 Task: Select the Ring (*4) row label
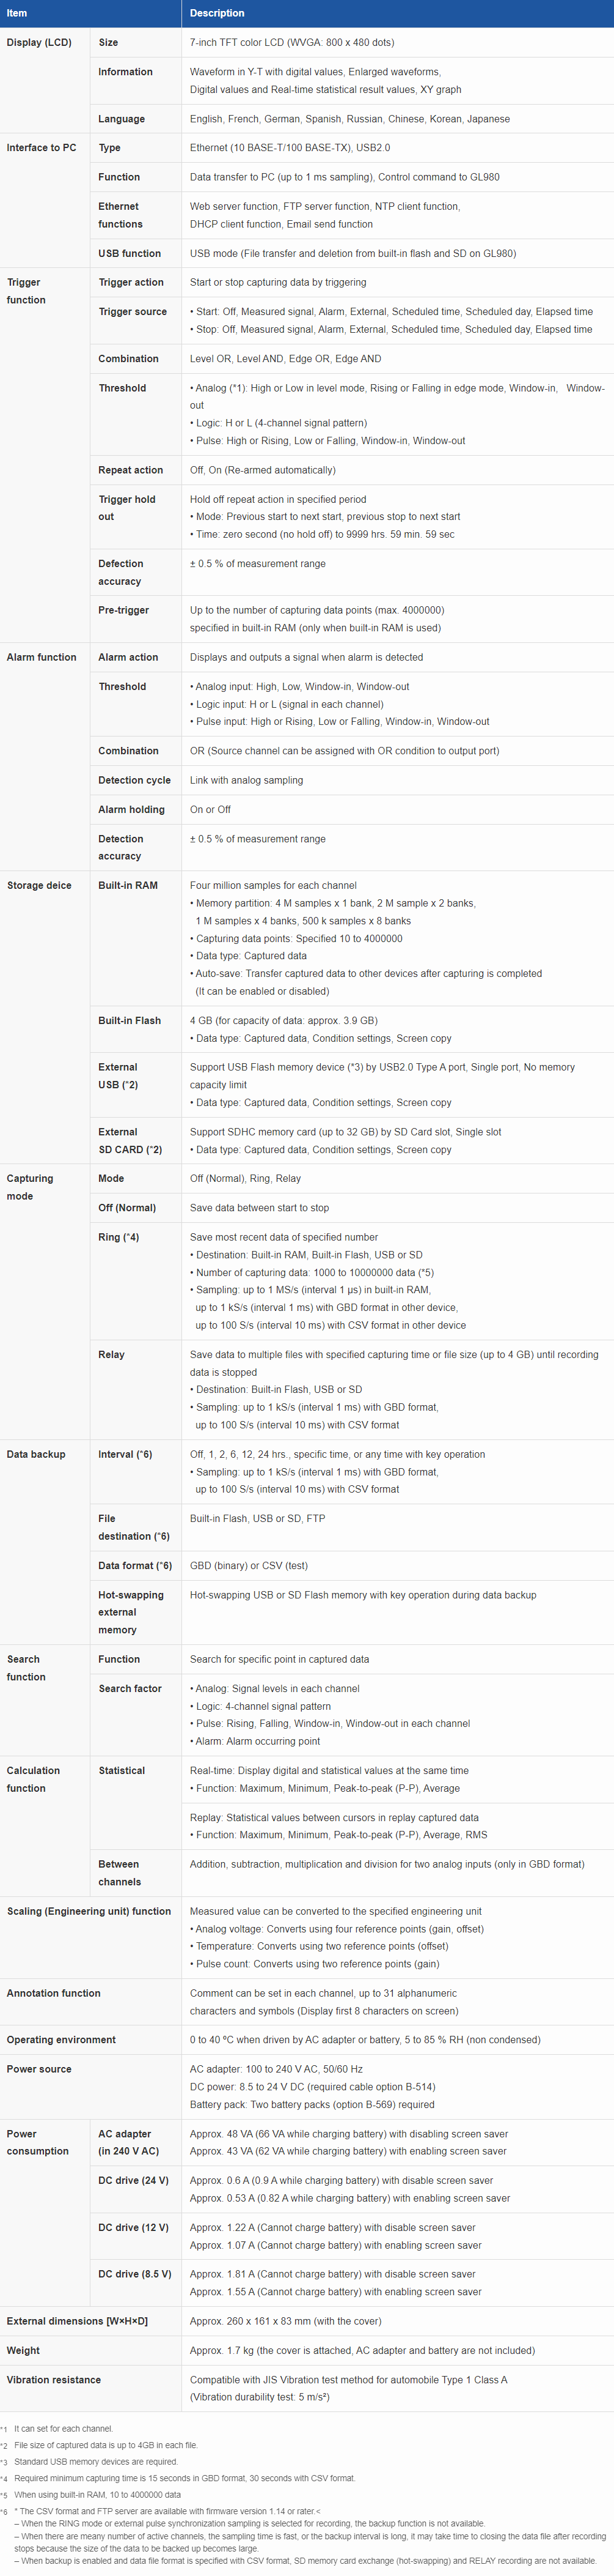pos(119,1237)
